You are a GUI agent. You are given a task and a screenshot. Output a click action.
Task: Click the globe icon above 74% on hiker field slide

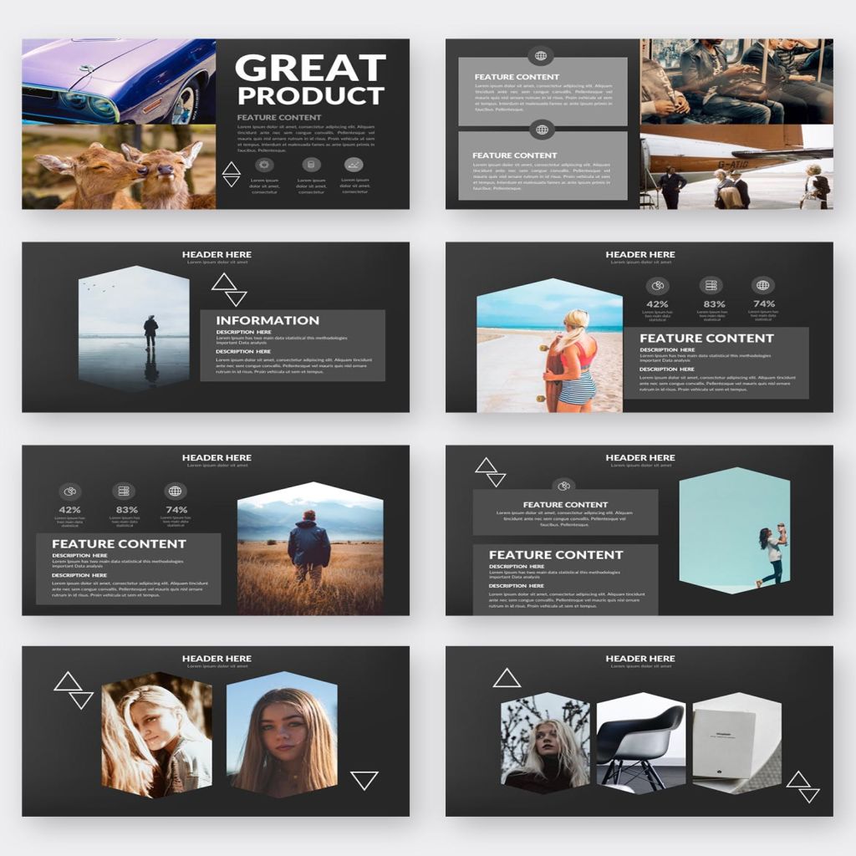point(175,491)
